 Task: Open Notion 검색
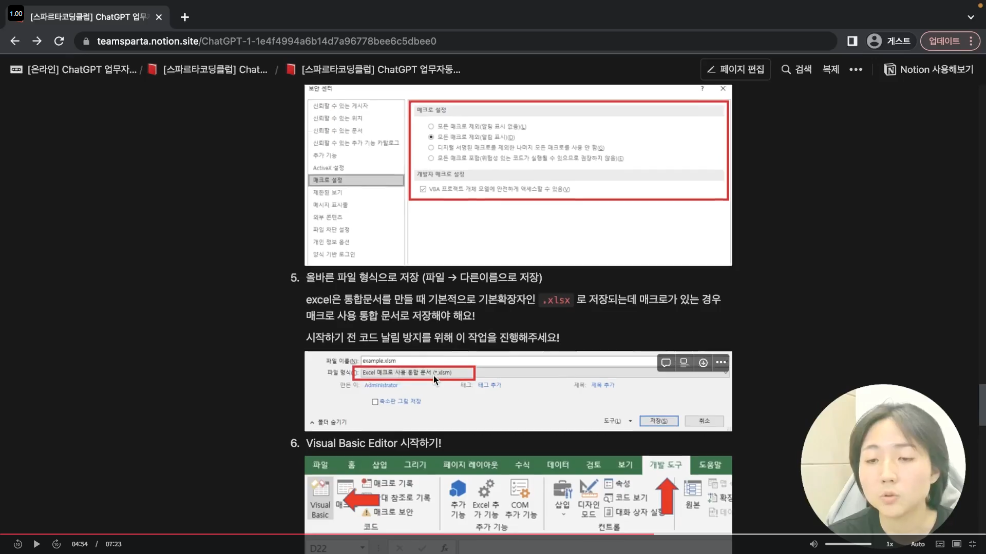[x=797, y=69]
